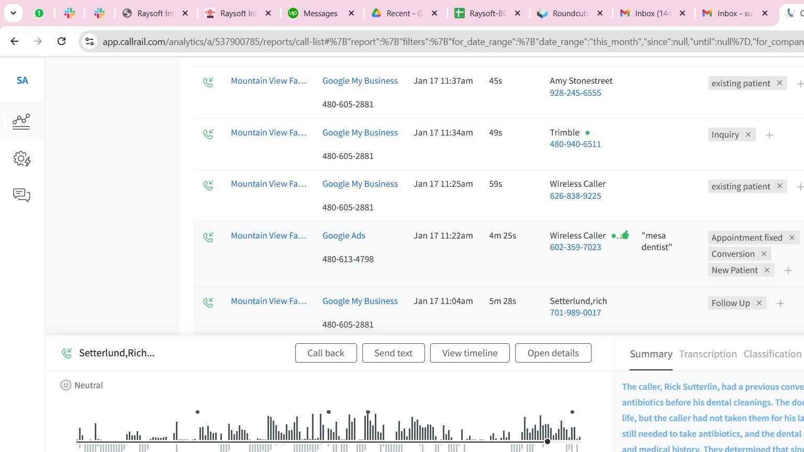The image size is (804, 452).
Task: Open Google My Business source in Trimble row
Action: click(360, 132)
